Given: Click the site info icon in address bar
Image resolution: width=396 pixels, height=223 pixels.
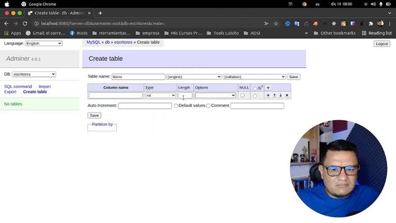Looking at the screenshot, I should tap(37, 24).
